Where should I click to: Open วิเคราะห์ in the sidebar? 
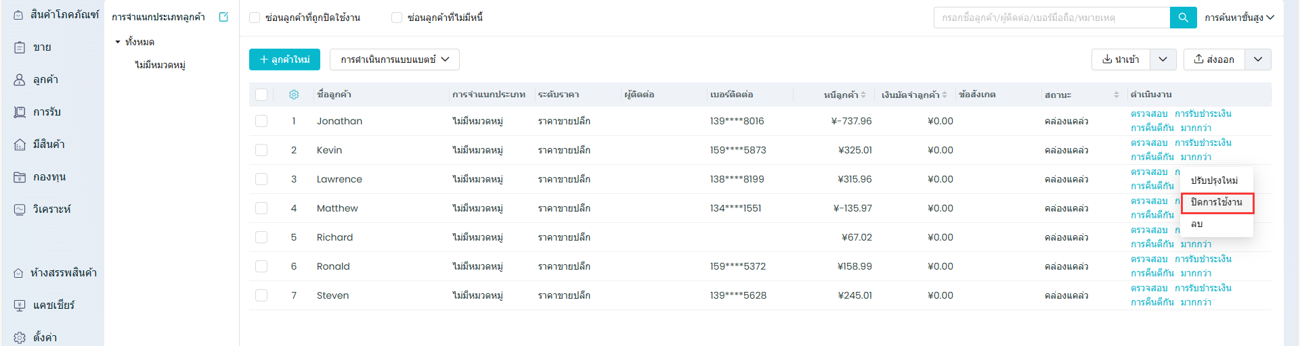pos(51,209)
